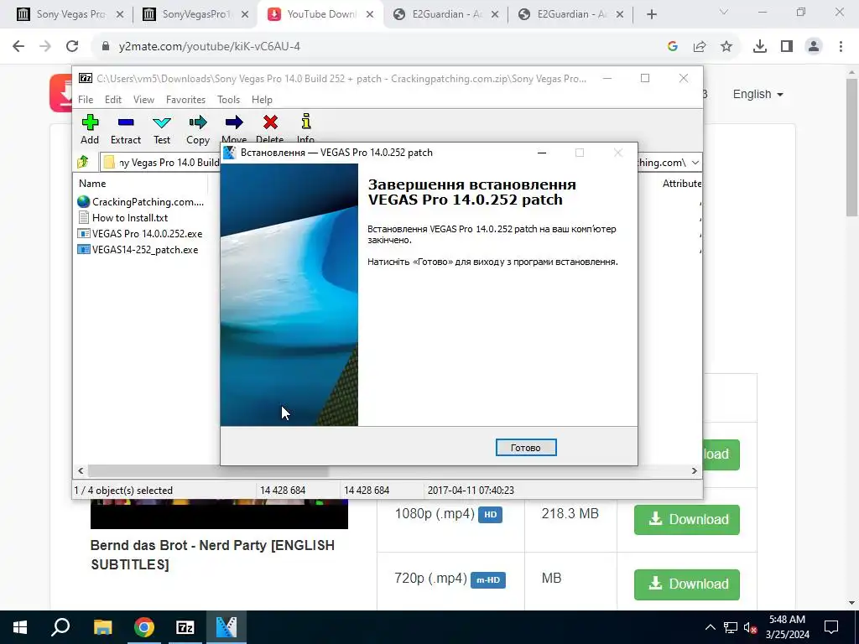Click the Move arrow icon in 7-Zip
The image size is (859, 644).
(234, 122)
